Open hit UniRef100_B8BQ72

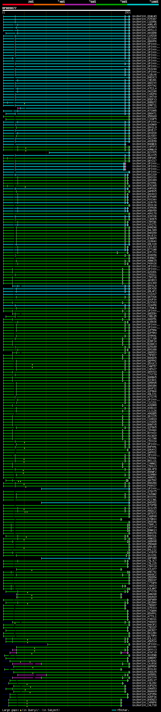(144, 102)
